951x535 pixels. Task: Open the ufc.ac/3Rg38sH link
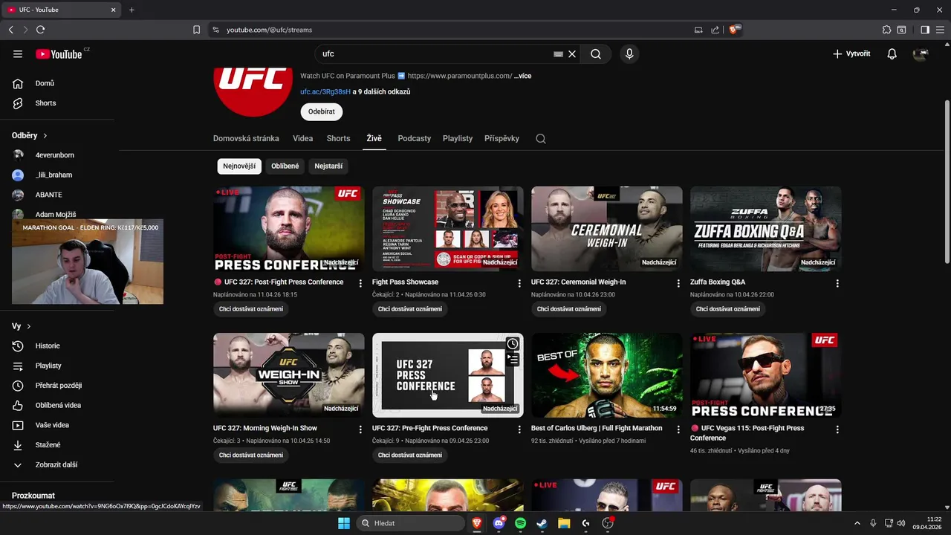click(x=325, y=92)
